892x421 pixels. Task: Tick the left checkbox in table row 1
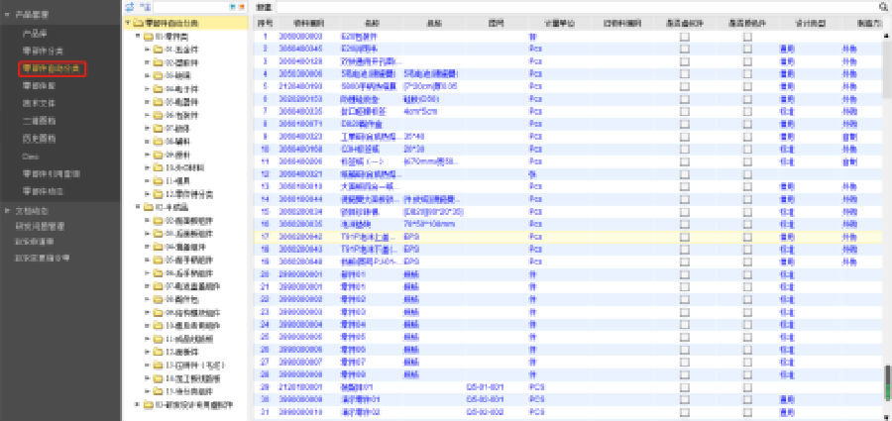coord(684,37)
